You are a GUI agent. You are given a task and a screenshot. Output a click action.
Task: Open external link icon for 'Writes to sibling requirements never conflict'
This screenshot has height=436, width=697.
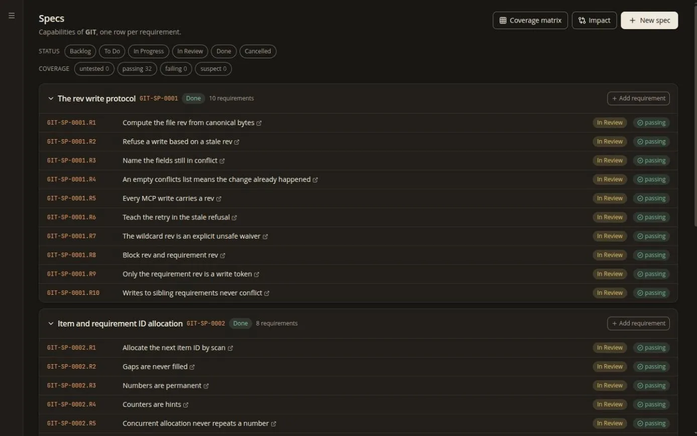267,293
